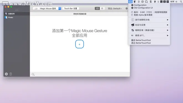The width and height of the screenshot is (183, 103).
Task: Click the gear settings icon in BTT toolbar
Action: [127, 8]
